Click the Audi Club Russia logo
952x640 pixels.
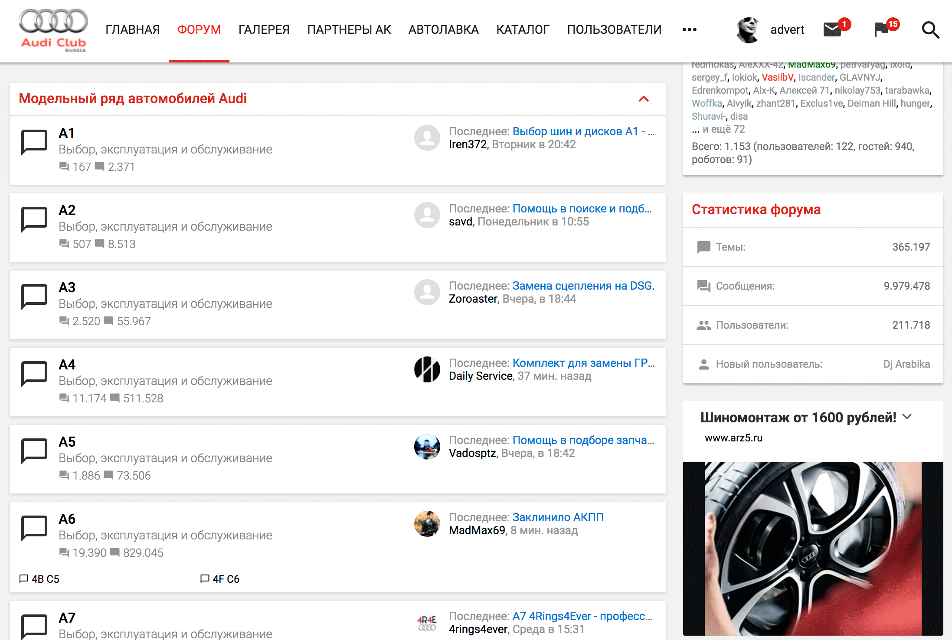(x=53, y=30)
